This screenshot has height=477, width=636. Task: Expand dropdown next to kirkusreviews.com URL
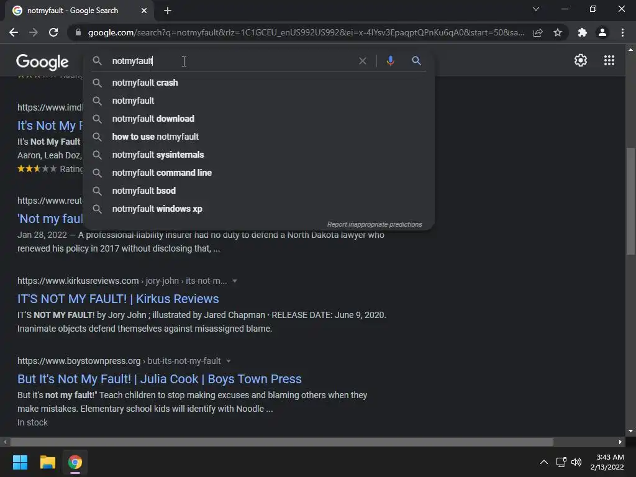pyautogui.click(x=234, y=281)
